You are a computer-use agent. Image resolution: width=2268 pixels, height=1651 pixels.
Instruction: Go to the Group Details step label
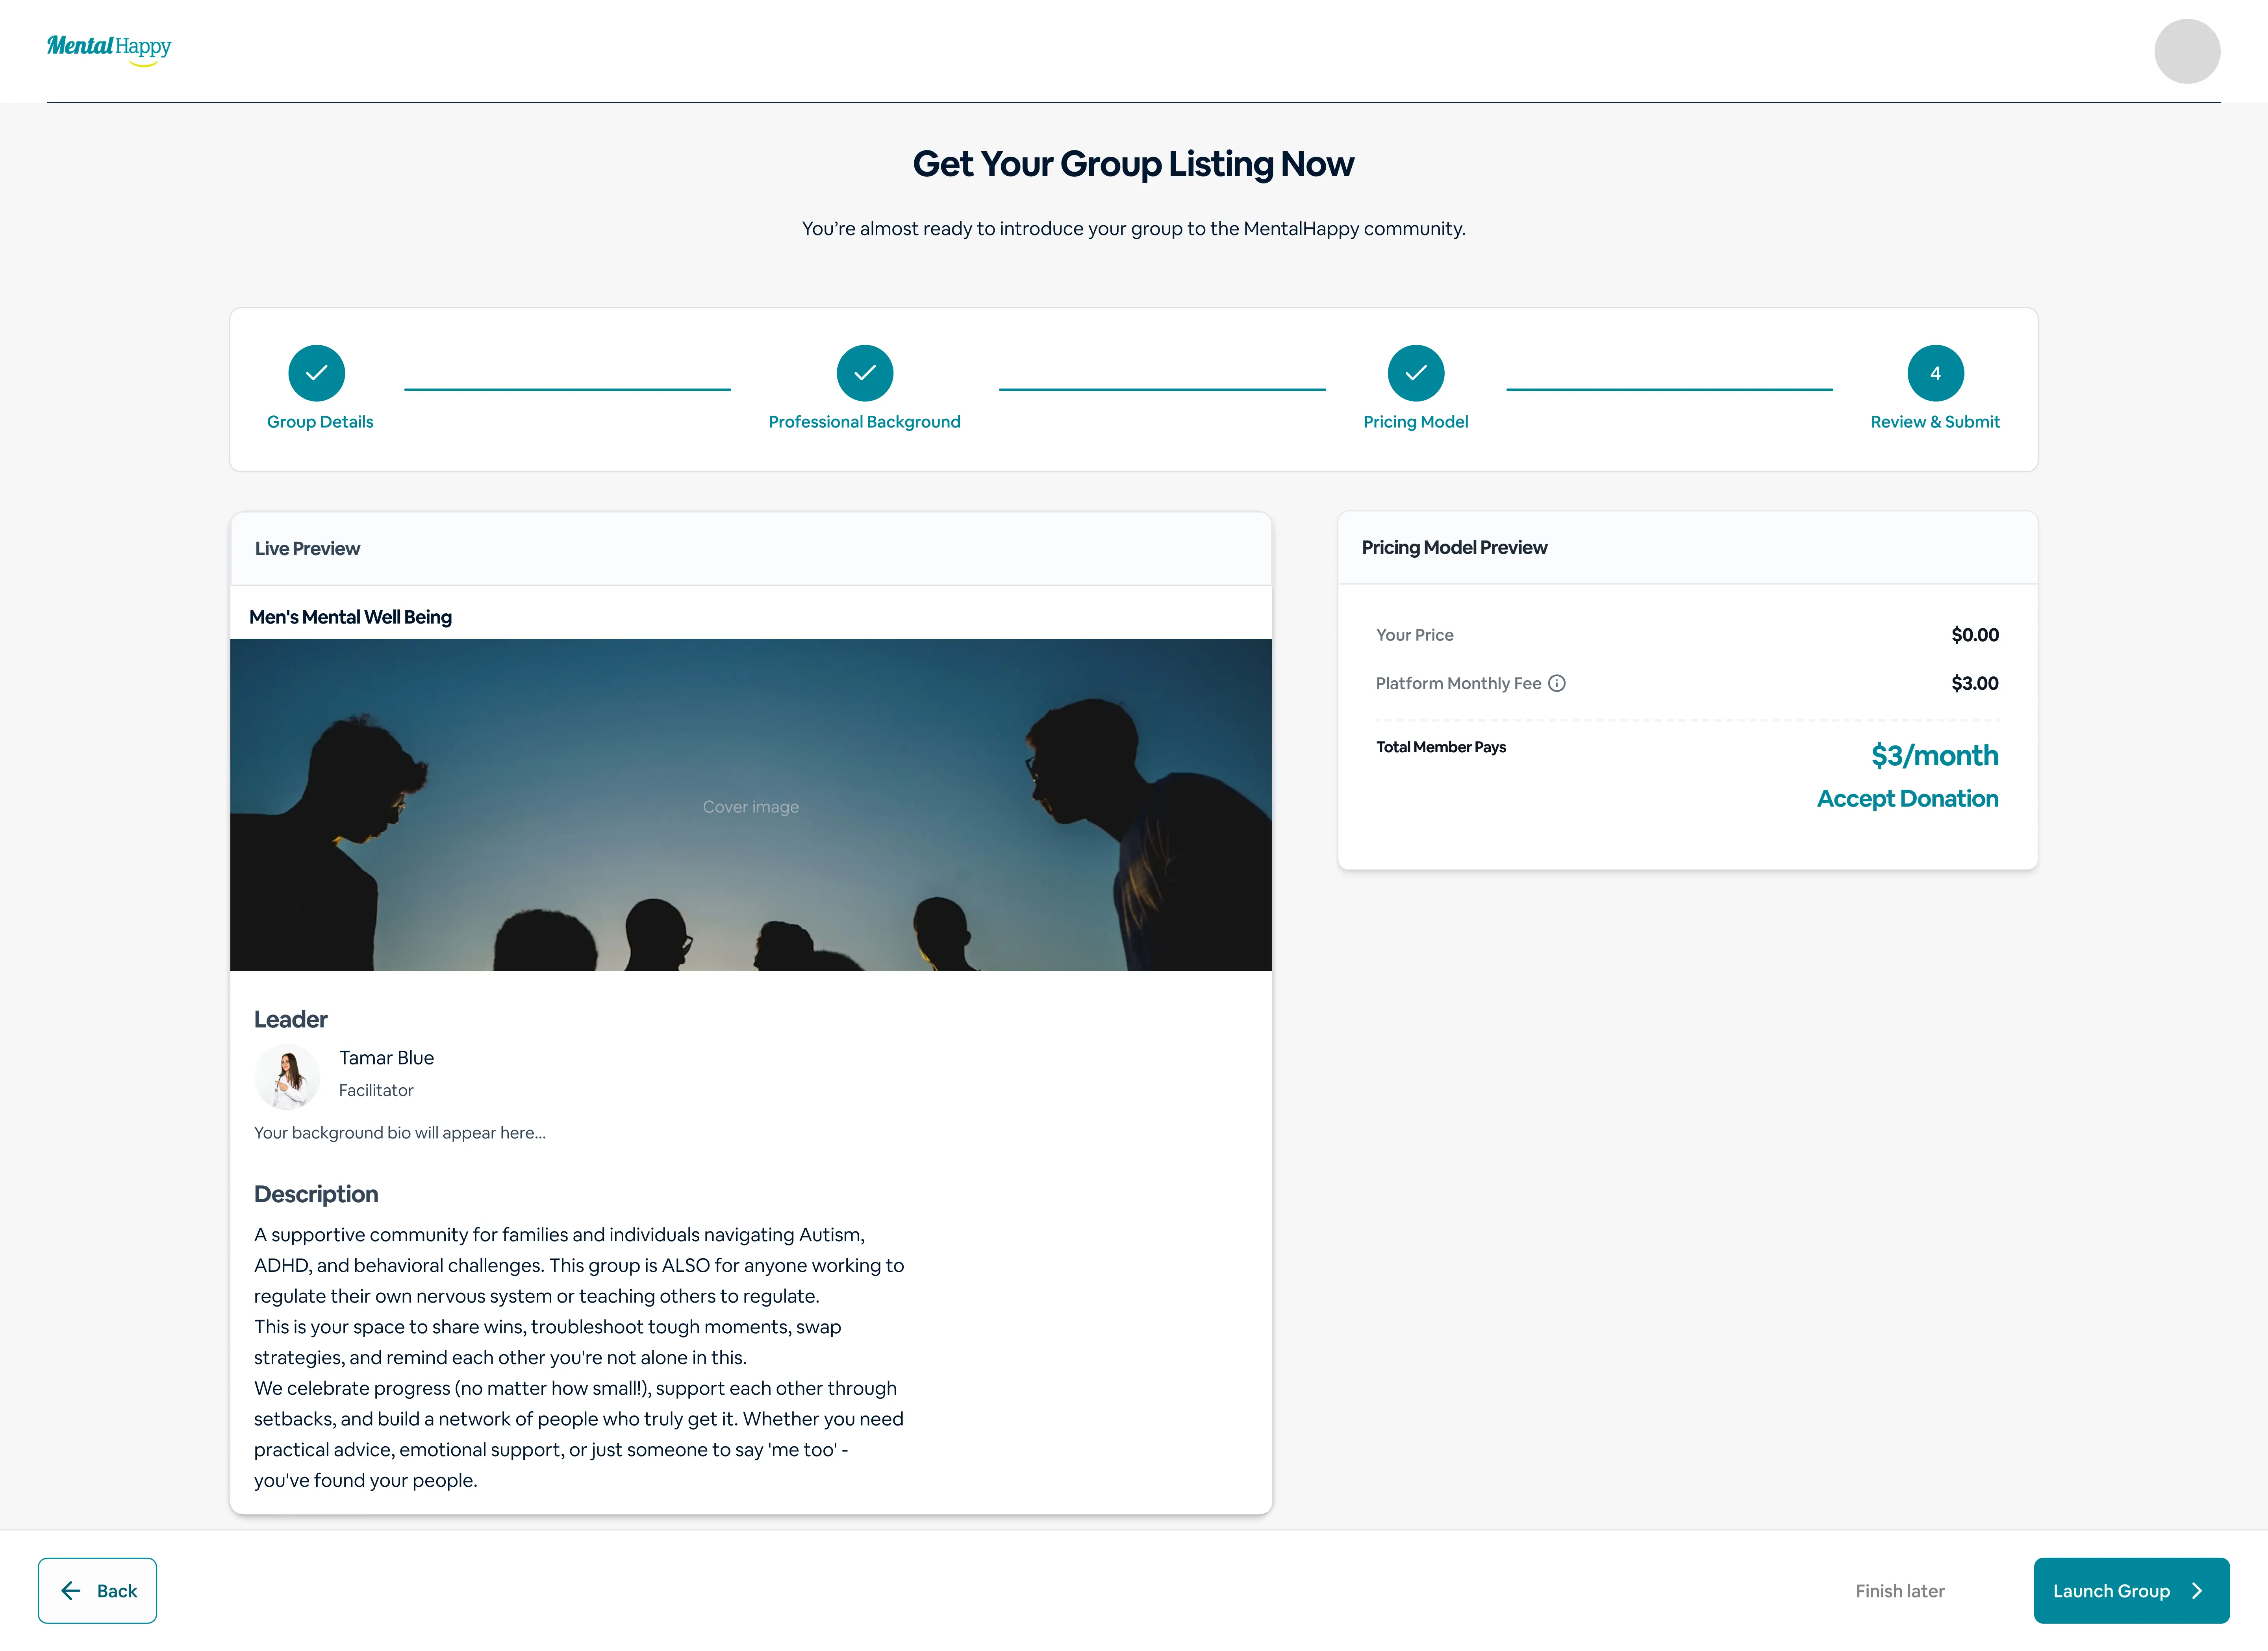tap(320, 422)
